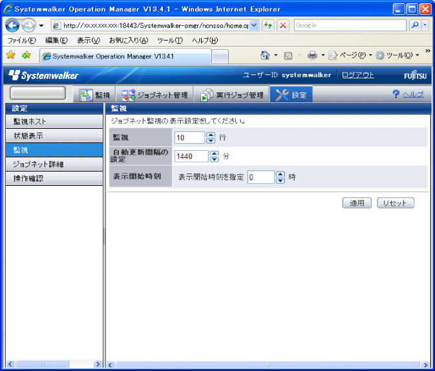The width and height of the screenshot is (435, 371).
Task: Click the Systemwalker logo
Action: pos(43,75)
